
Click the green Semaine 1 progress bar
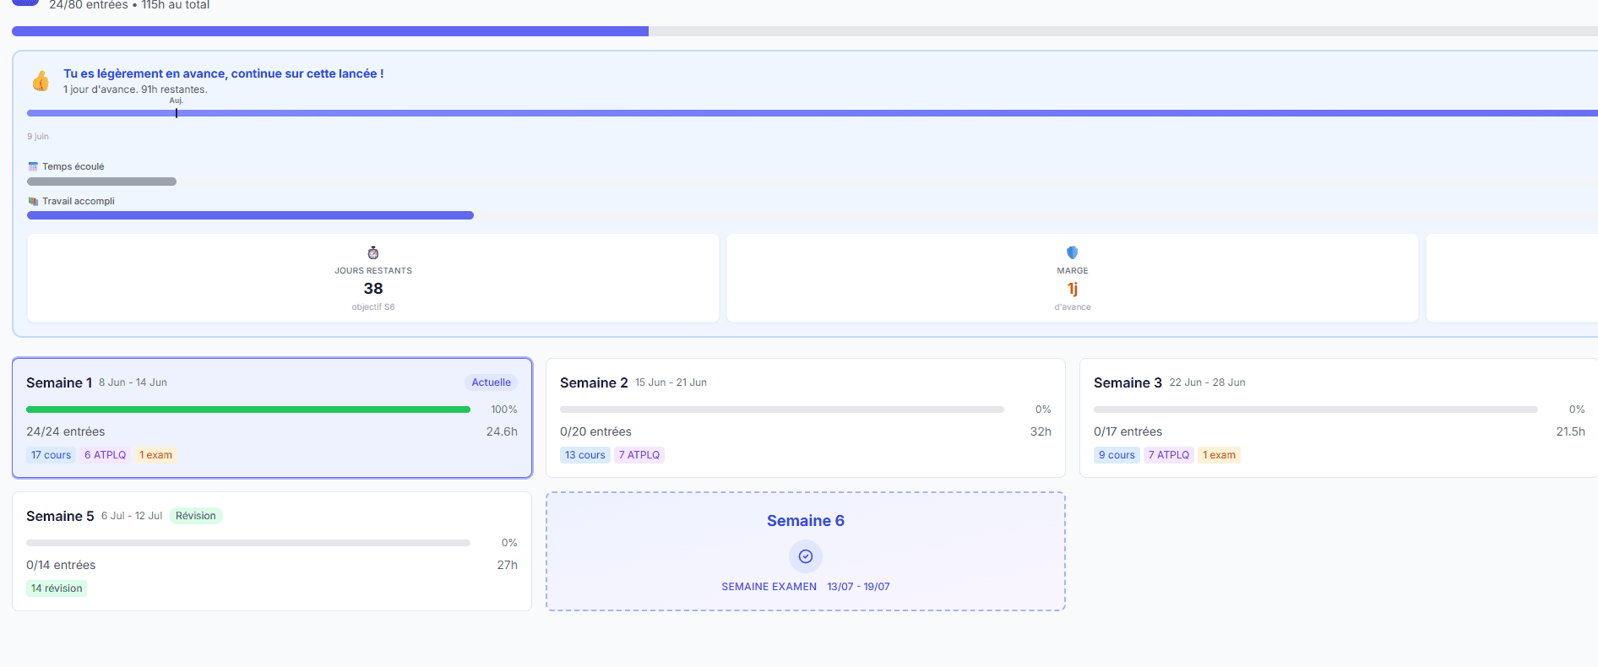(x=248, y=409)
